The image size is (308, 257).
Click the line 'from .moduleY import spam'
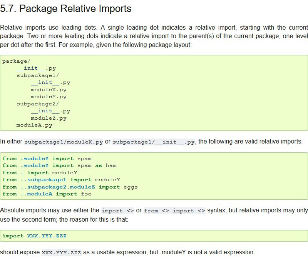pos(47,159)
